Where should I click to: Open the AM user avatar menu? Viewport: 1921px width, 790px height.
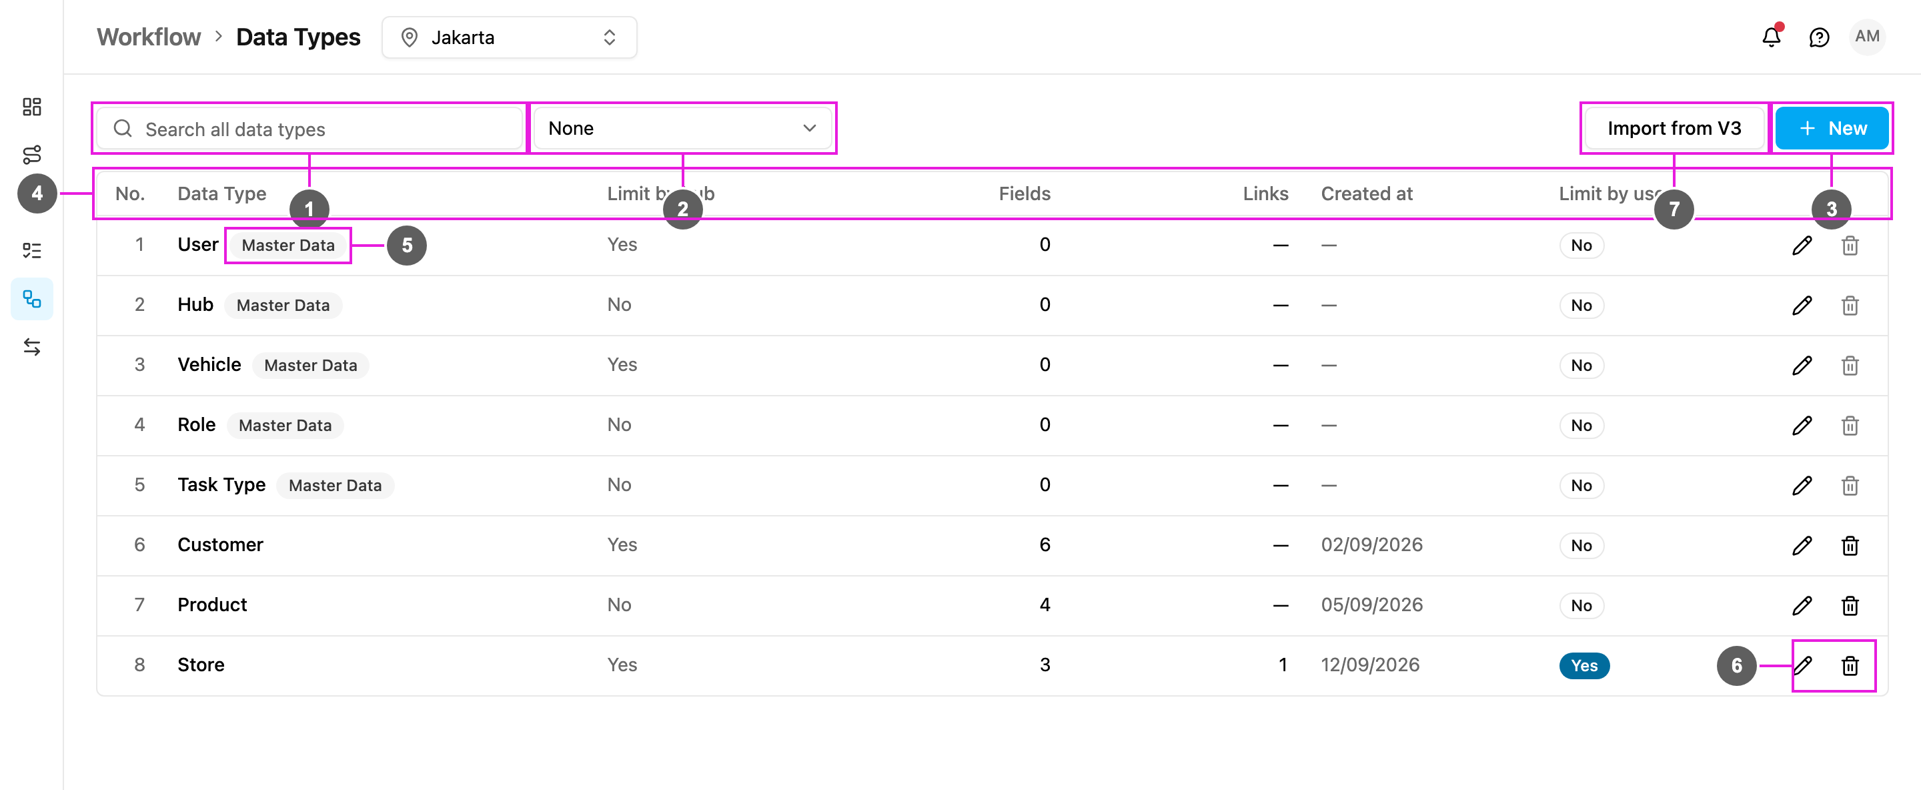point(1866,37)
